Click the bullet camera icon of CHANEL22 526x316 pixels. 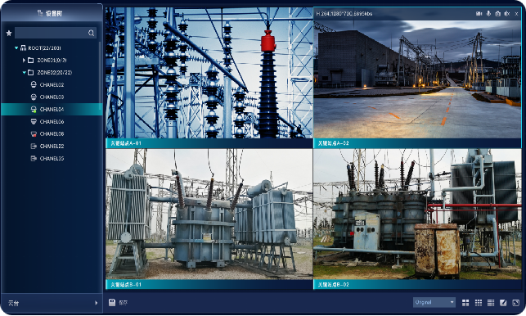(34, 146)
